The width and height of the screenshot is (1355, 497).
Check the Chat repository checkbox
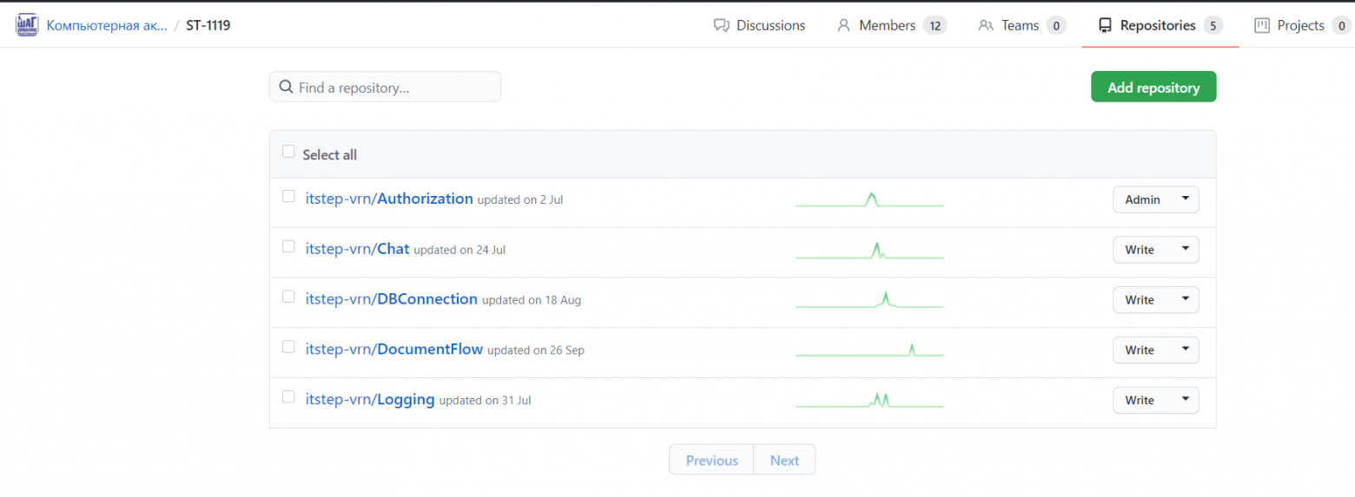(288, 246)
